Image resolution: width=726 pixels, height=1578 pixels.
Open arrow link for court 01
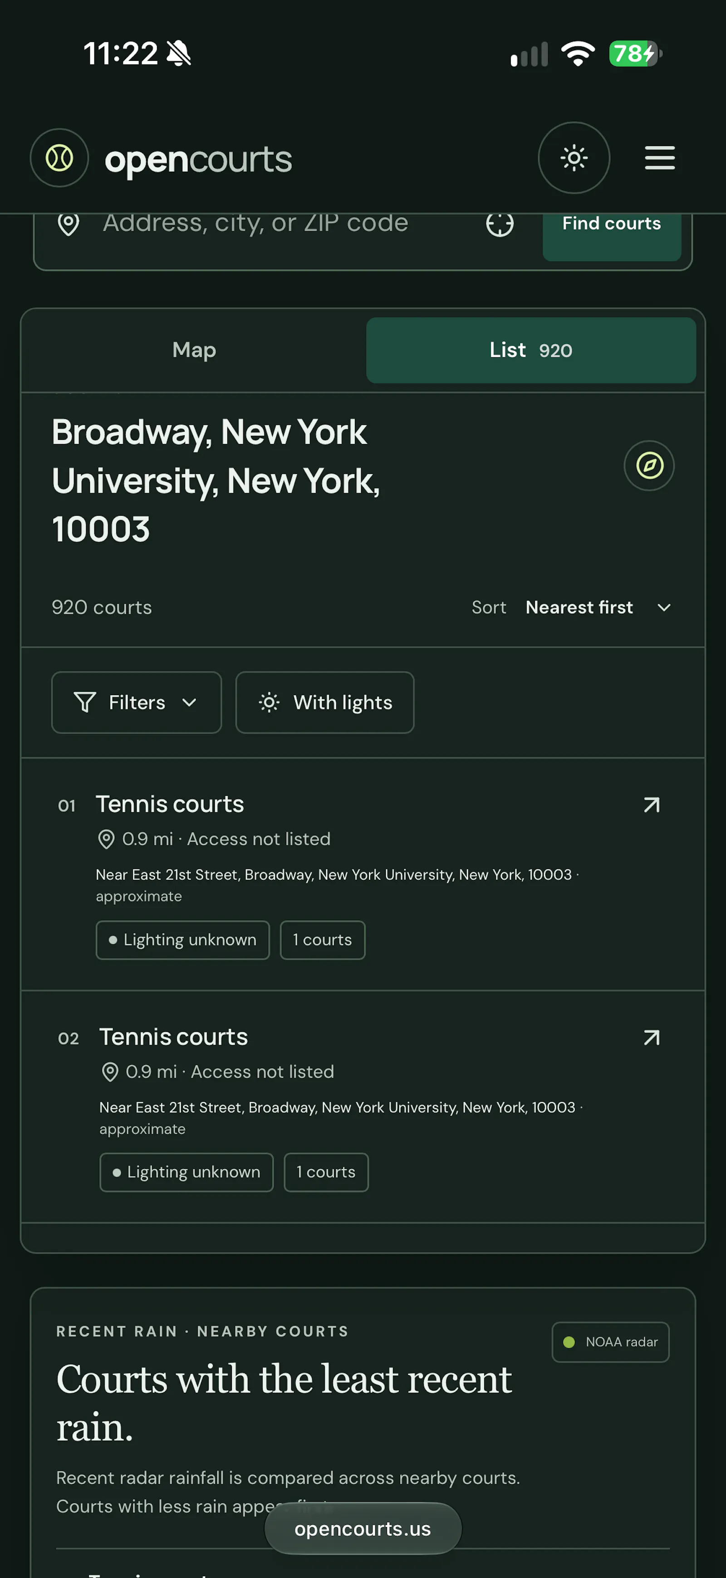click(651, 804)
